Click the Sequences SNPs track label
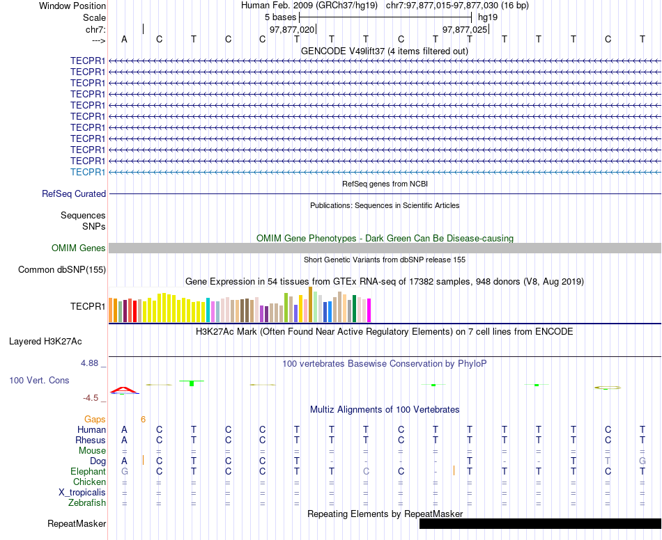 (x=83, y=221)
